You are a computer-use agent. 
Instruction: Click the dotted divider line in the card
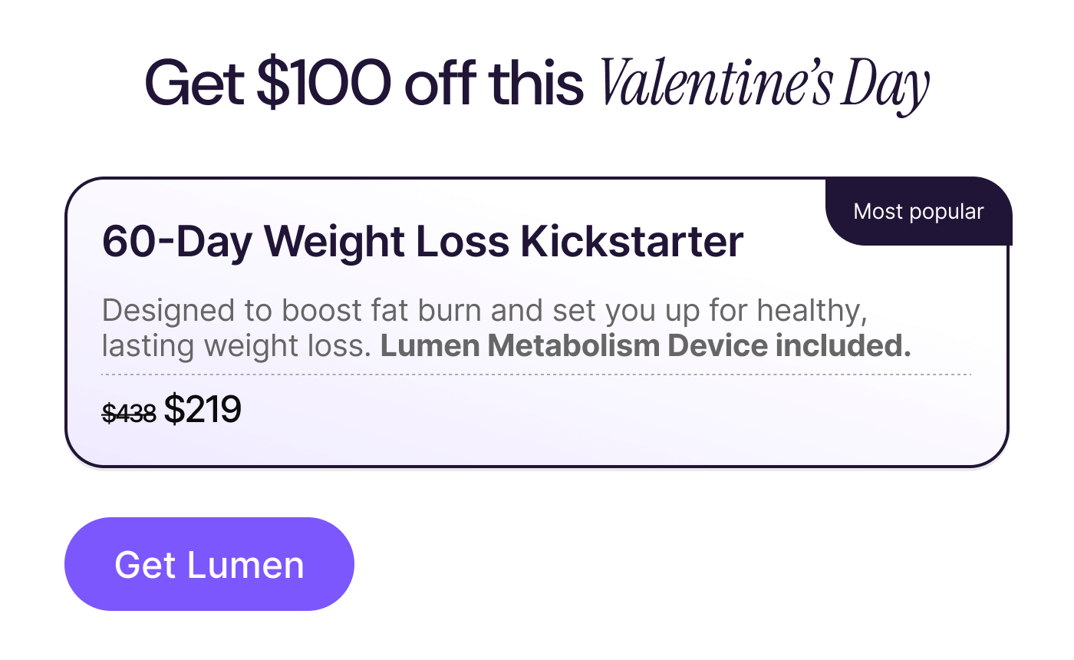(x=535, y=375)
